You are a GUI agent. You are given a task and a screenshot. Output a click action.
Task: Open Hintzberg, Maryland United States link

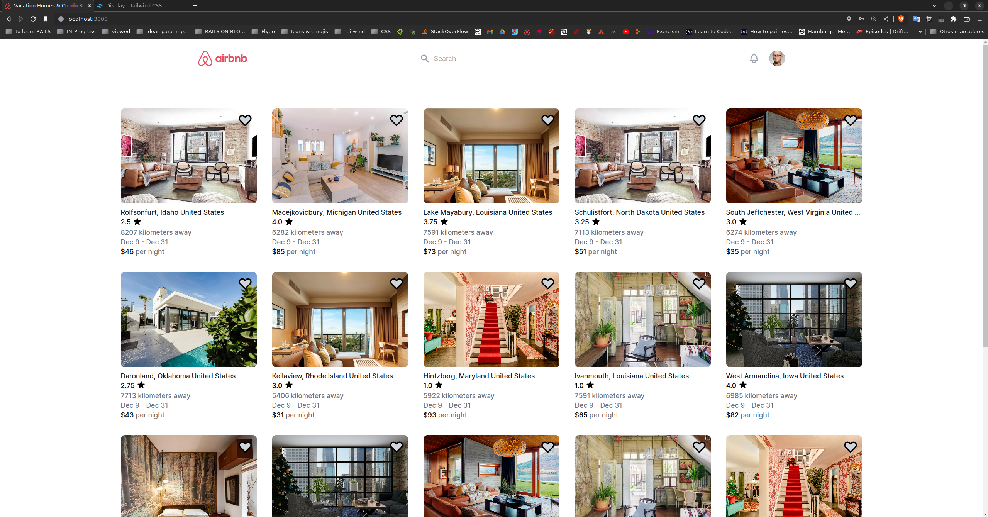pyautogui.click(x=479, y=376)
